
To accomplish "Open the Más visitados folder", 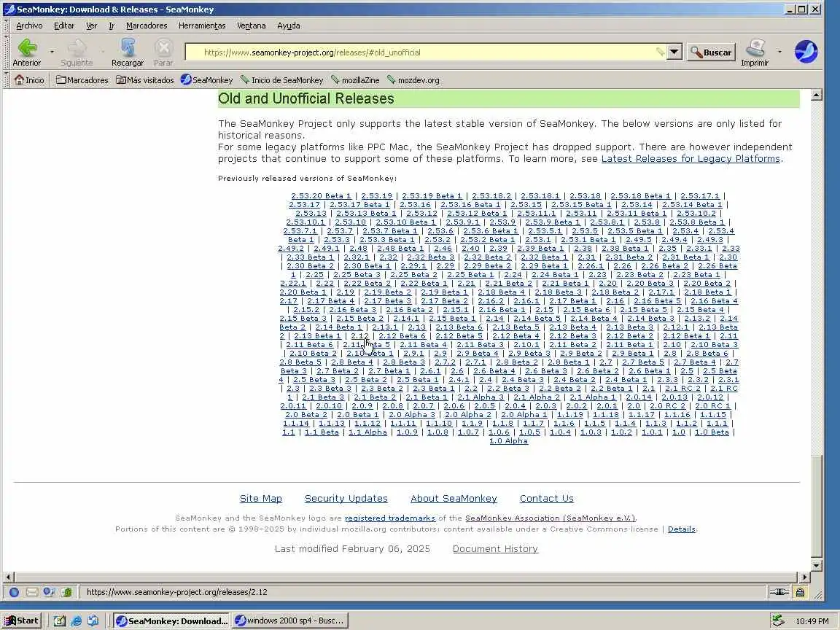I will click(x=145, y=79).
